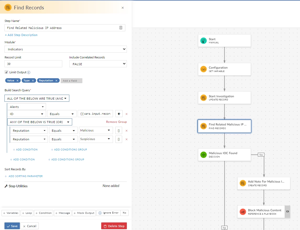Click the Delete Step button
This screenshot has height=230, width=300.
coord(114,226)
